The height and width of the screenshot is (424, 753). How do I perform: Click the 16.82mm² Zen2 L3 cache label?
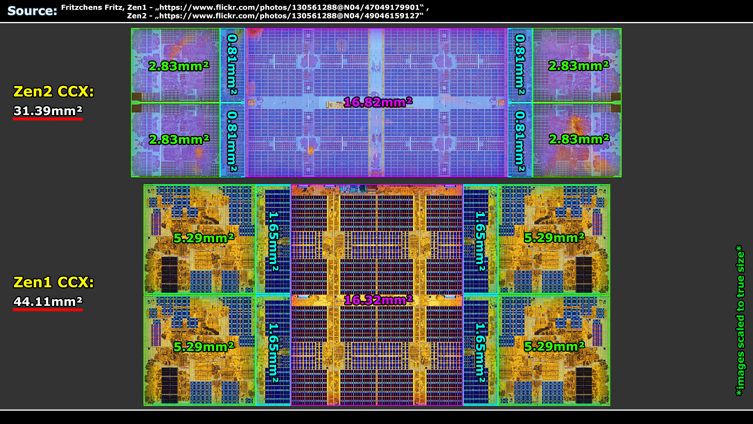point(378,102)
